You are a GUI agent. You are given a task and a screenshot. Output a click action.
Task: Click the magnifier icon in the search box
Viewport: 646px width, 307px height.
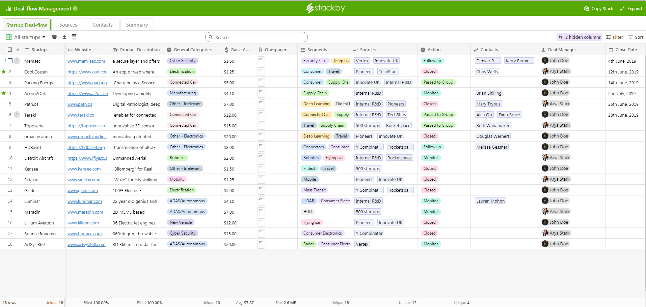(x=211, y=37)
